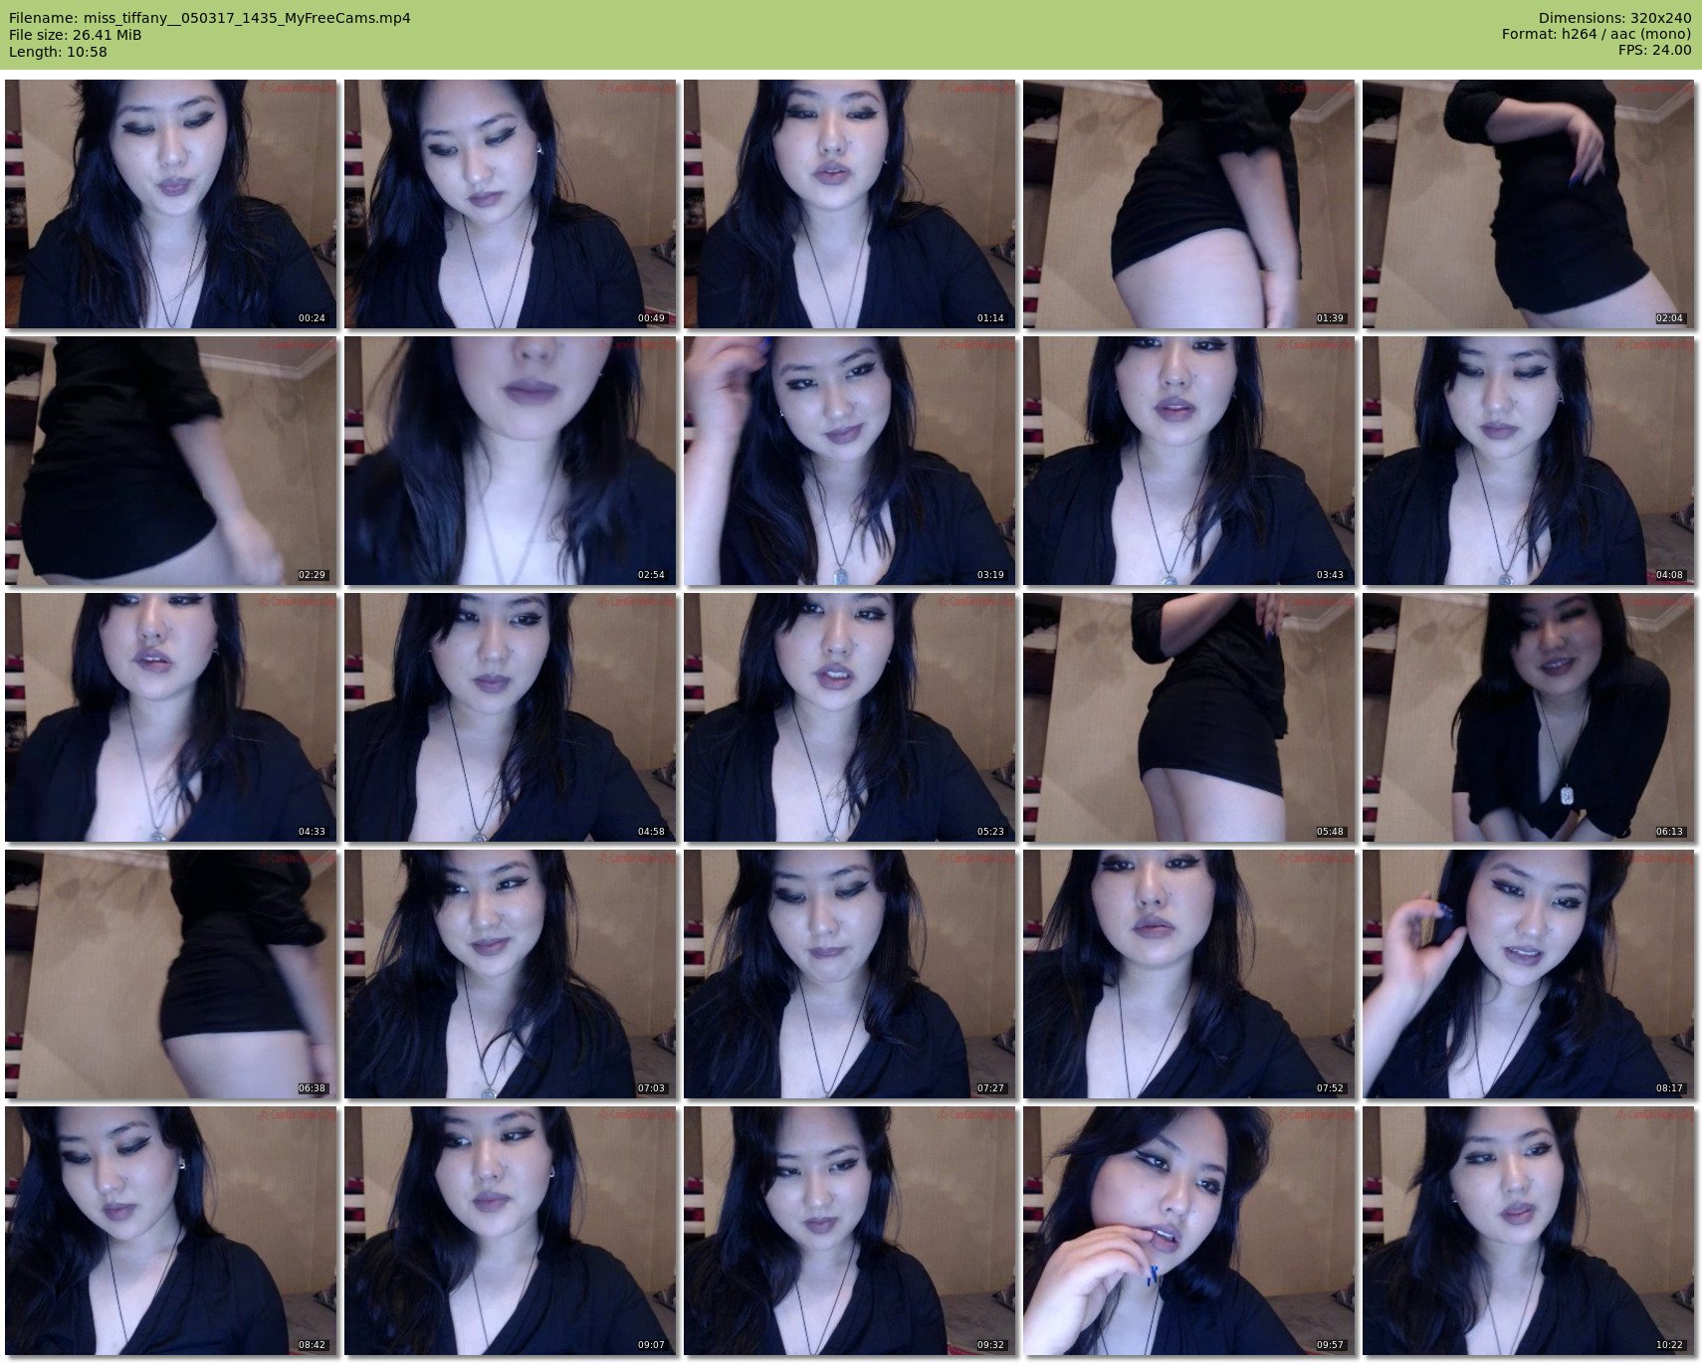This screenshot has height=1363, width=1702.
Task: Click the thumbnail at timestamp 09:57
Action: click(x=1189, y=1231)
